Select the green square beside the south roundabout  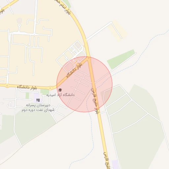click(x=45, y=92)
